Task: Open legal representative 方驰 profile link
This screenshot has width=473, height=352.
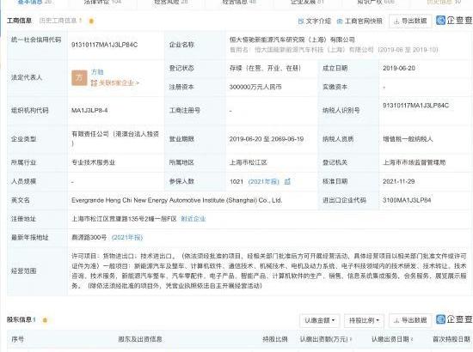Action: coord(97,72)
